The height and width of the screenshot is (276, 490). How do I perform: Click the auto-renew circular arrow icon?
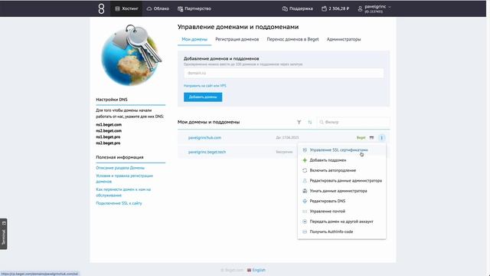[x=305, y=170]
